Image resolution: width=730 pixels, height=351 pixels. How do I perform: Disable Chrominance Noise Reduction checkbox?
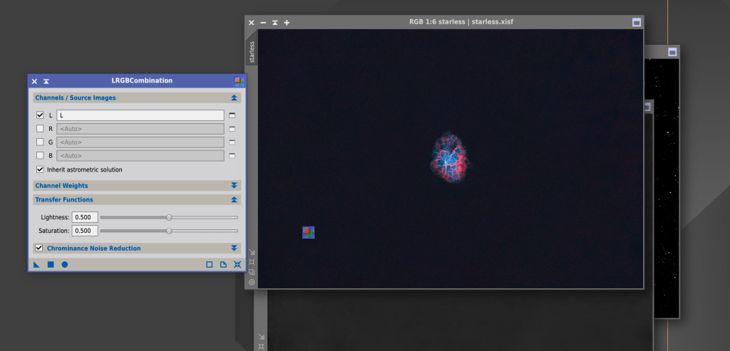(x=39, y=248)
